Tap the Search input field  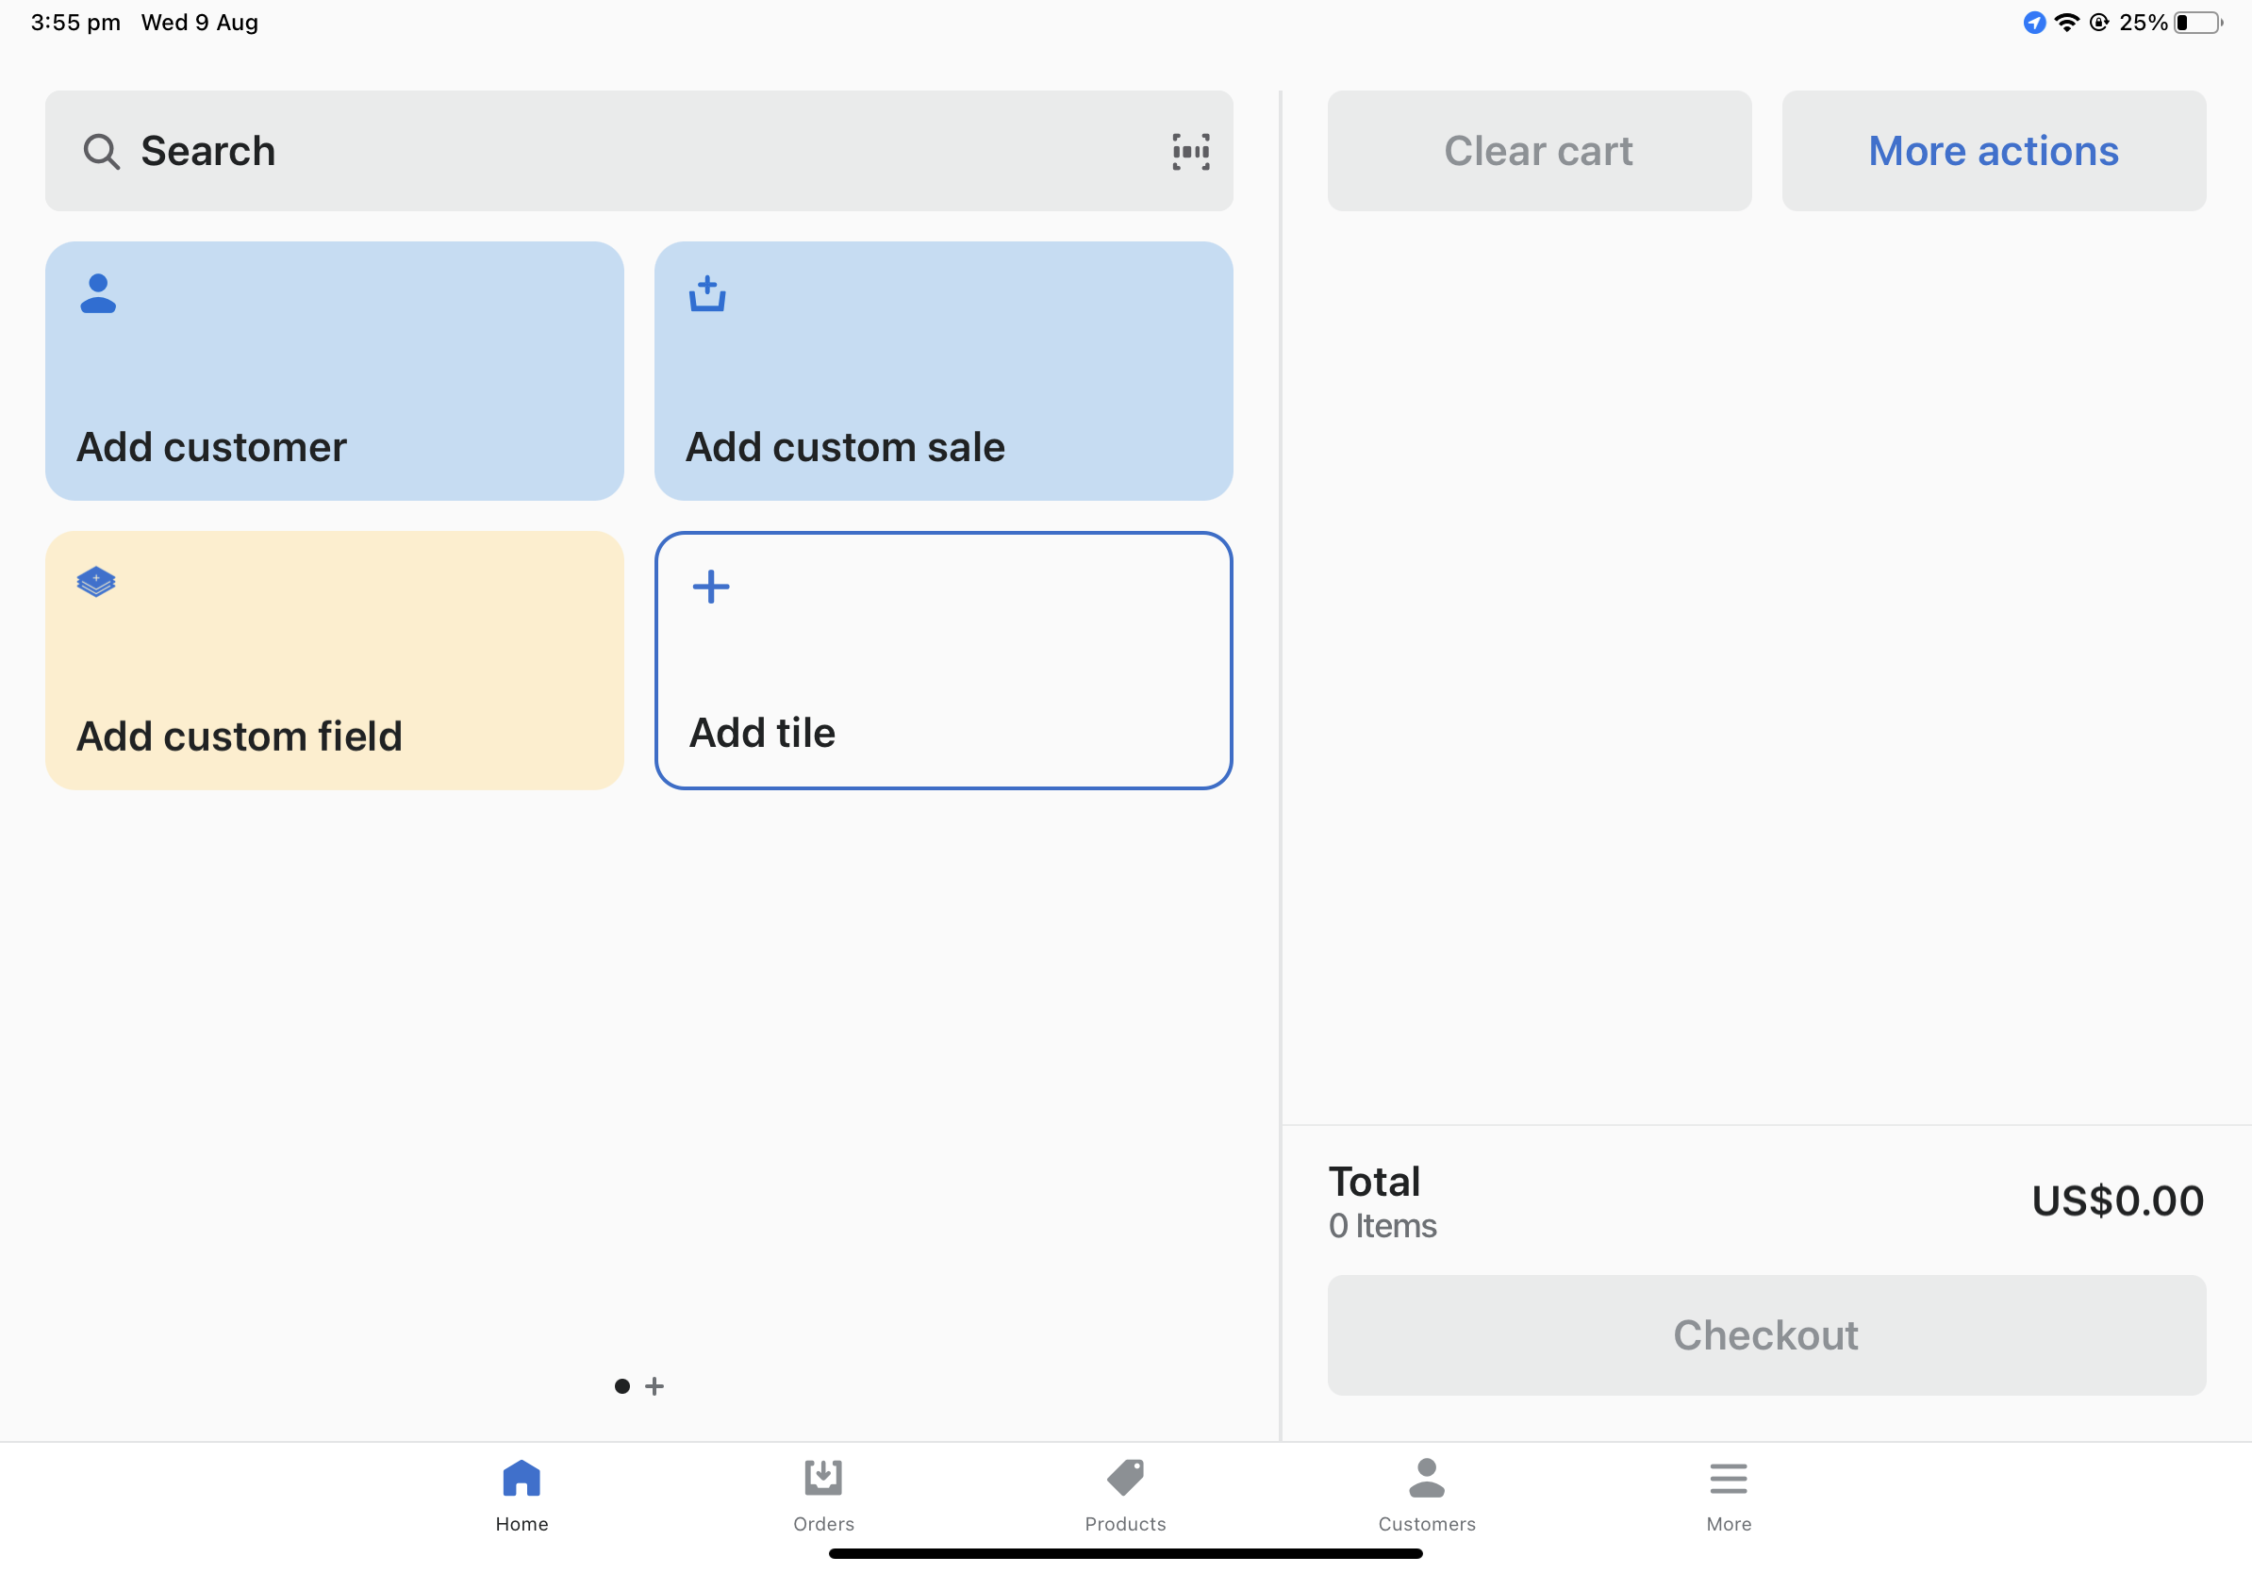coord(638,151)
